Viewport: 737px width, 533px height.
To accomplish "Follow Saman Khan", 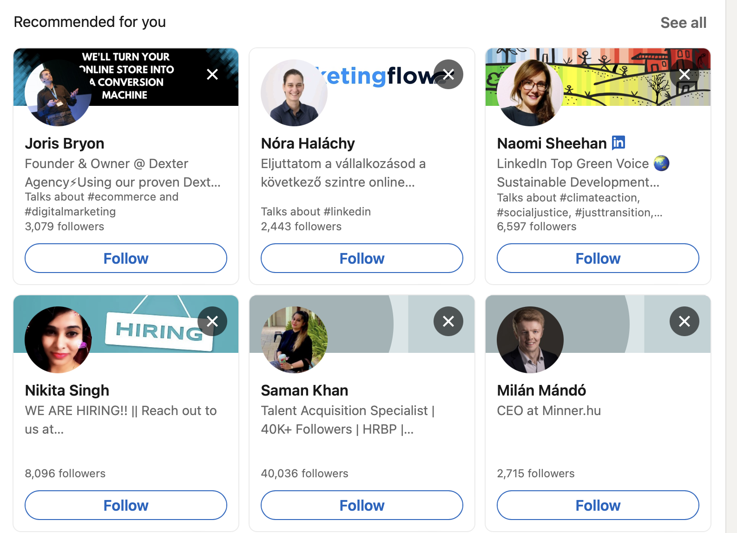I will coord(362,505).
